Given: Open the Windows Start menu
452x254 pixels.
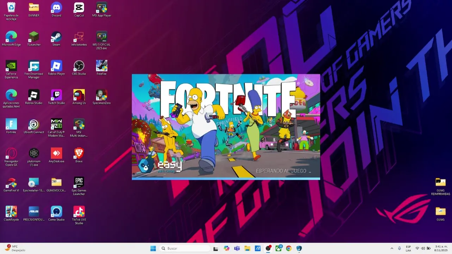Looking at the screenshot, I should point(153,248).
